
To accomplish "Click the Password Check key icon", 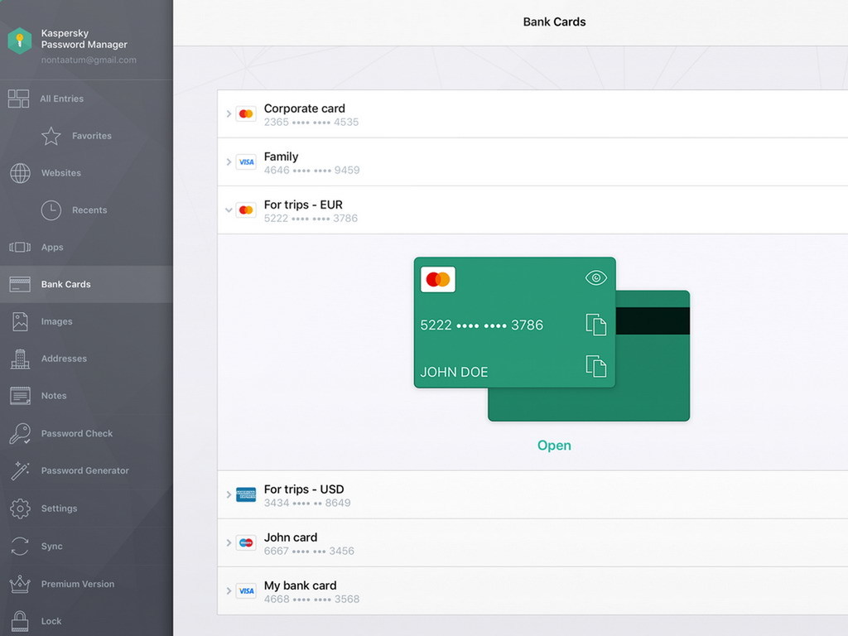I will coord(20,434).
